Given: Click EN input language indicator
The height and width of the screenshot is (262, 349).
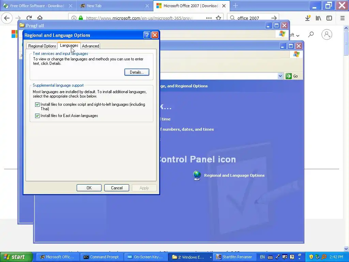Looking at the screenshot, I should pyautogui.click(x=262, y=257).
